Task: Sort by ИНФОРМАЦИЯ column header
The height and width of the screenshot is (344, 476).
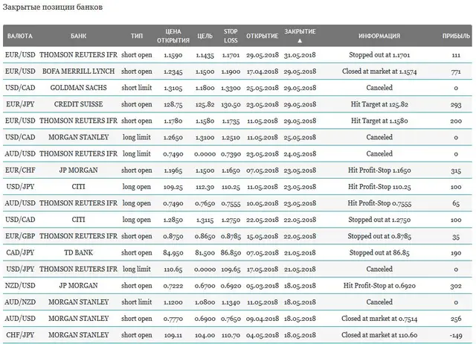Action: (379, 36)
